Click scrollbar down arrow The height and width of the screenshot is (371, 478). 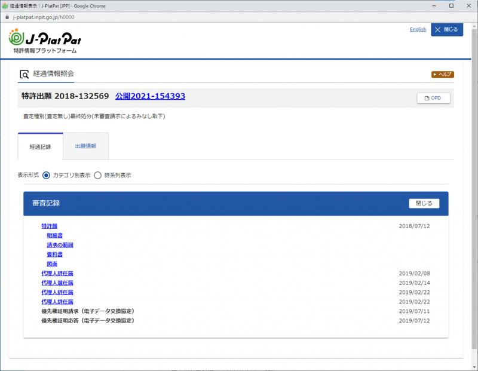click(x=474, y=367)
